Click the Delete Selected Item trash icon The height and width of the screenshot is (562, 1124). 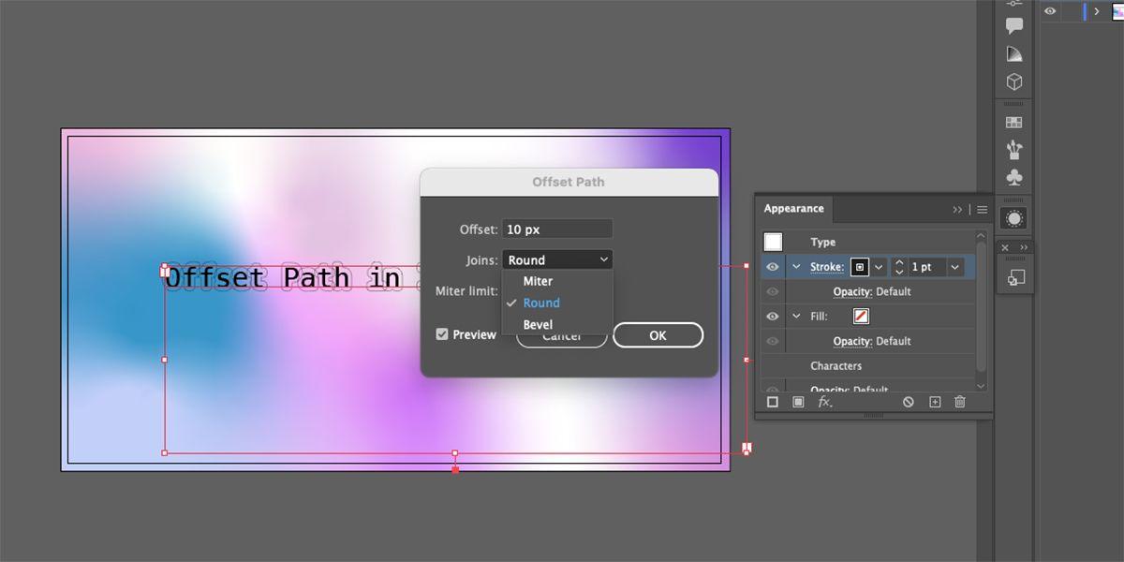959,402
